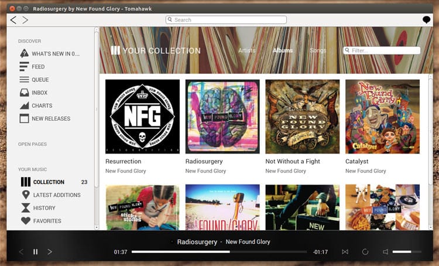Open the Feed page icon
Viewport: 439px width, 266px height.
(x=24, y=67)
